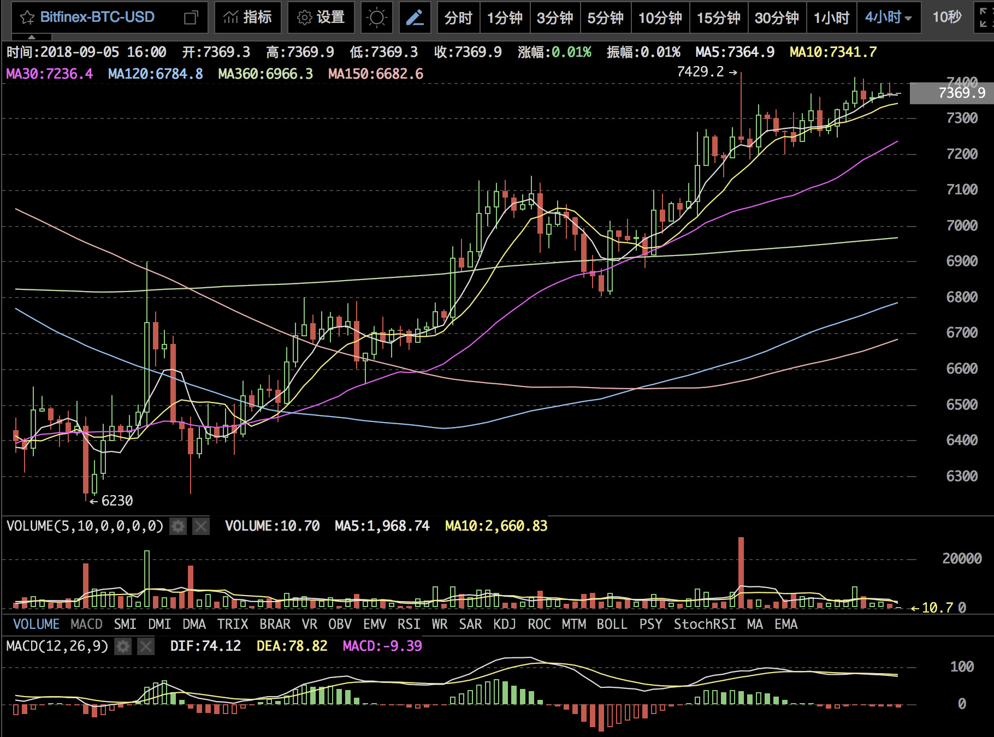Select the RSI indicator

click(x=409, y=624)
